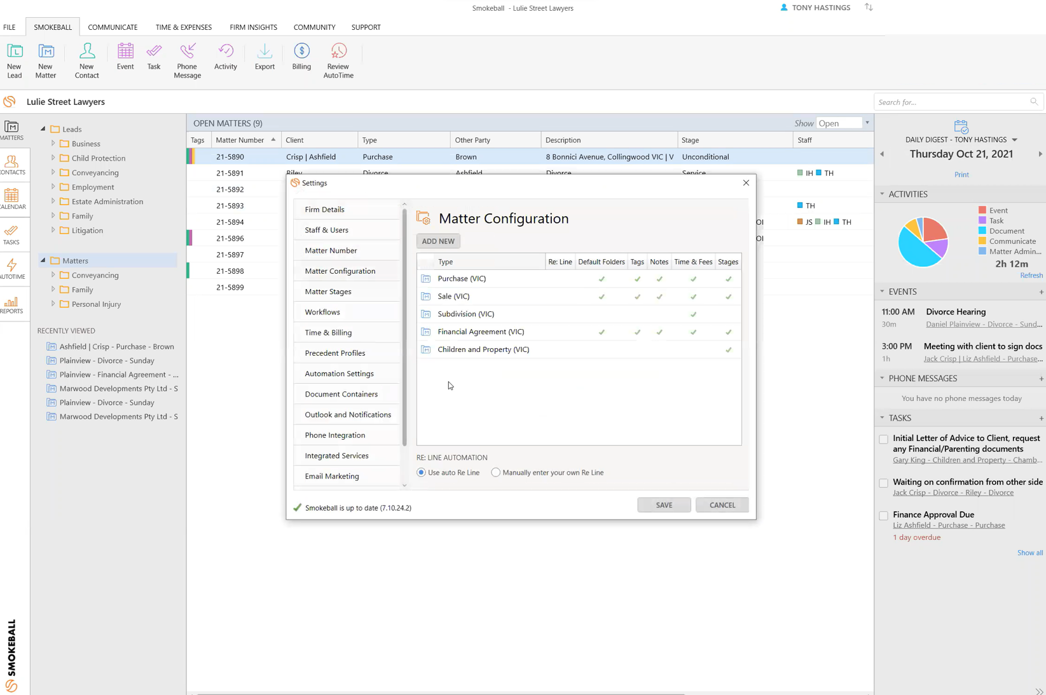The width and height of the screenshot is (1046, 695).
Task: Expand the Personal Injury folder
Action: pos(53,304)
